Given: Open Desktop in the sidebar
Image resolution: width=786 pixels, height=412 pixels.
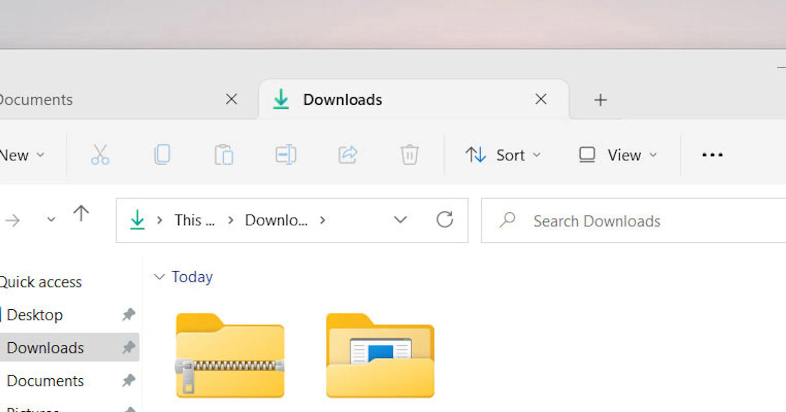Looking at the screenshot, I should [35, 315].
